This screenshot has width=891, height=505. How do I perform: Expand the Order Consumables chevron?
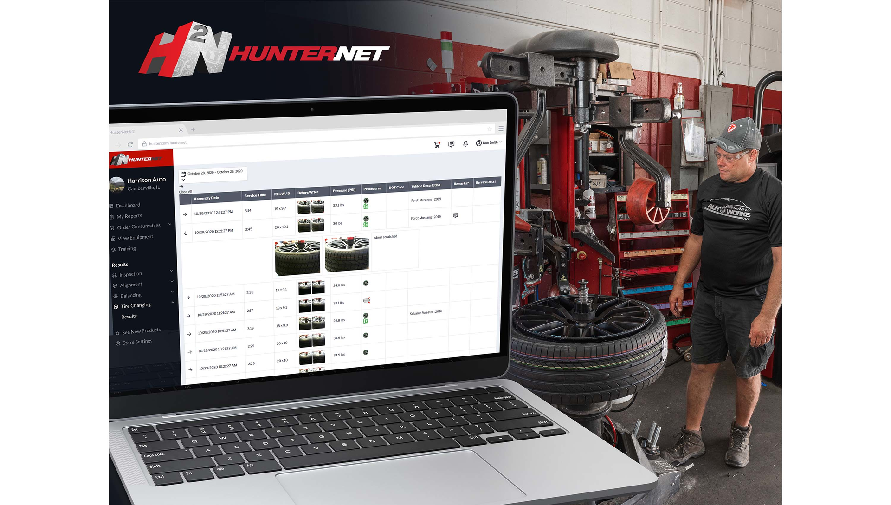[x=169, y=225]
